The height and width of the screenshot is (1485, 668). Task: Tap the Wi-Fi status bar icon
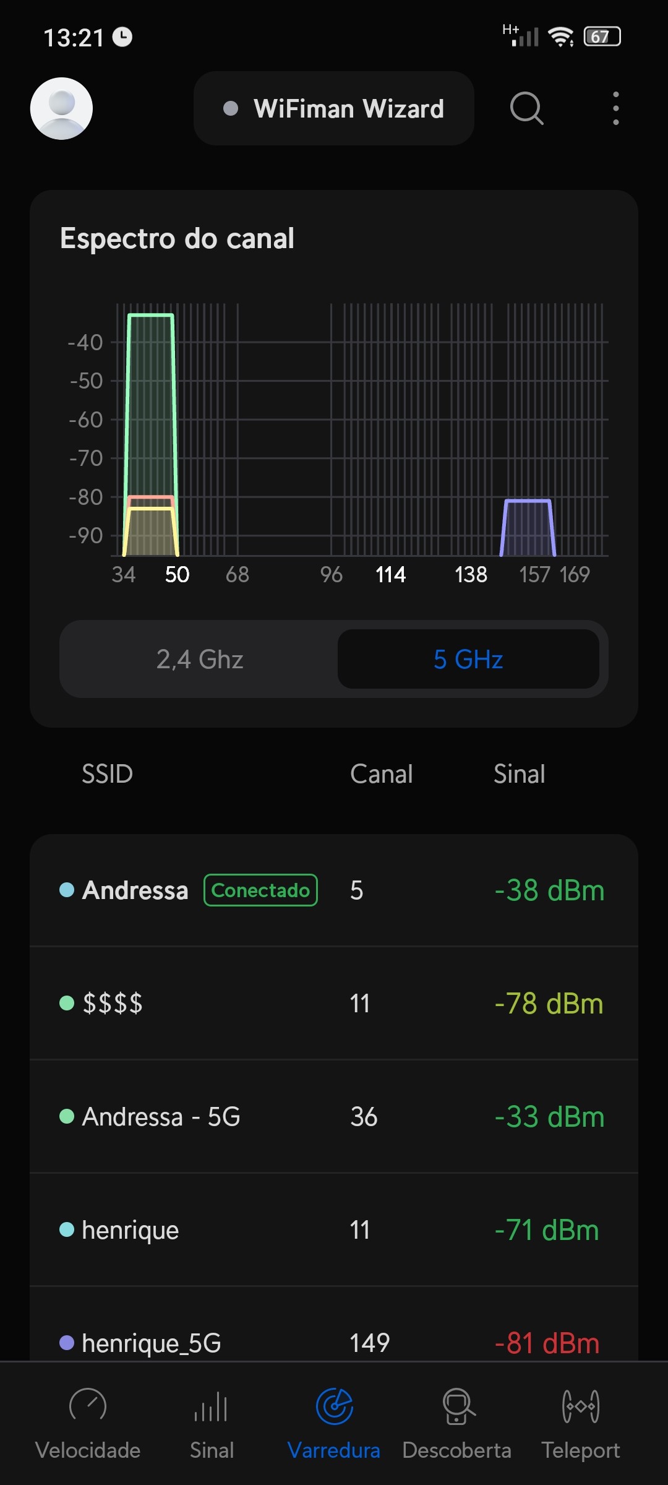tap(560, 37)
